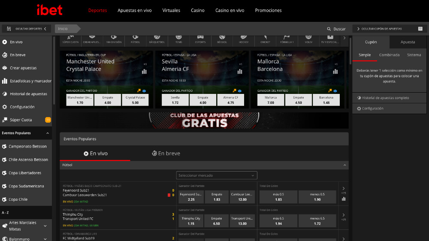Open the Fórmula 1 sport icon
The image size is (429, 241).
[287, 39]
